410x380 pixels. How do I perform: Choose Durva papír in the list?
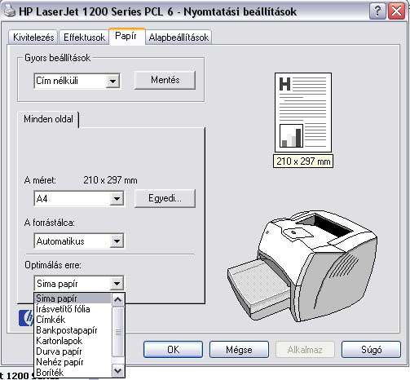click(73, 351)
